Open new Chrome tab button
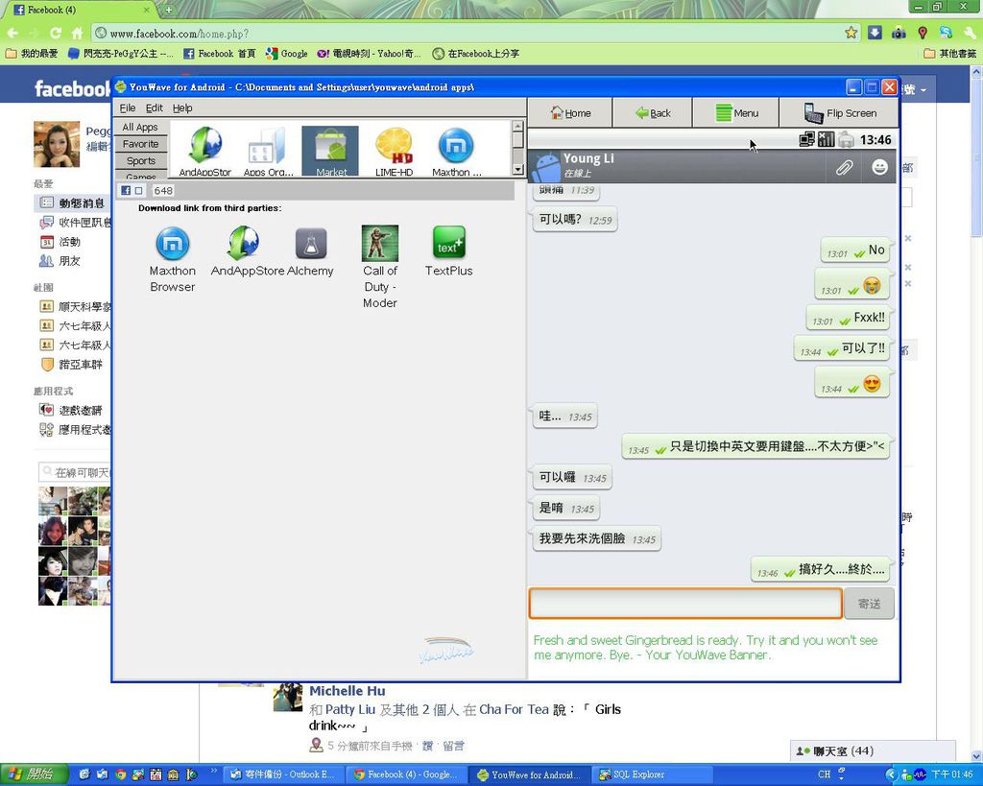Viewport: 983px width, 786px height. click(x=169, y=10)
